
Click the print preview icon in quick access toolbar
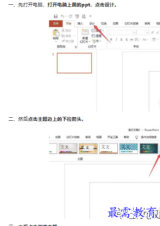(84, 16)
